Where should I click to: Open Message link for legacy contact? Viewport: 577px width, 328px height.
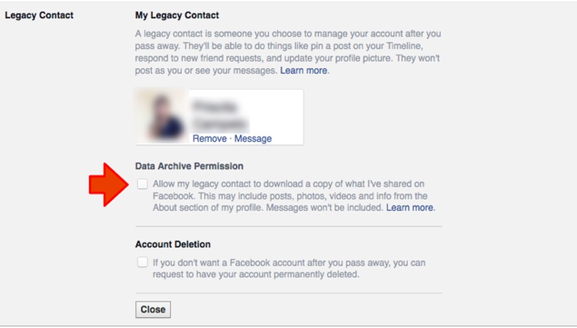pos(253,138)
